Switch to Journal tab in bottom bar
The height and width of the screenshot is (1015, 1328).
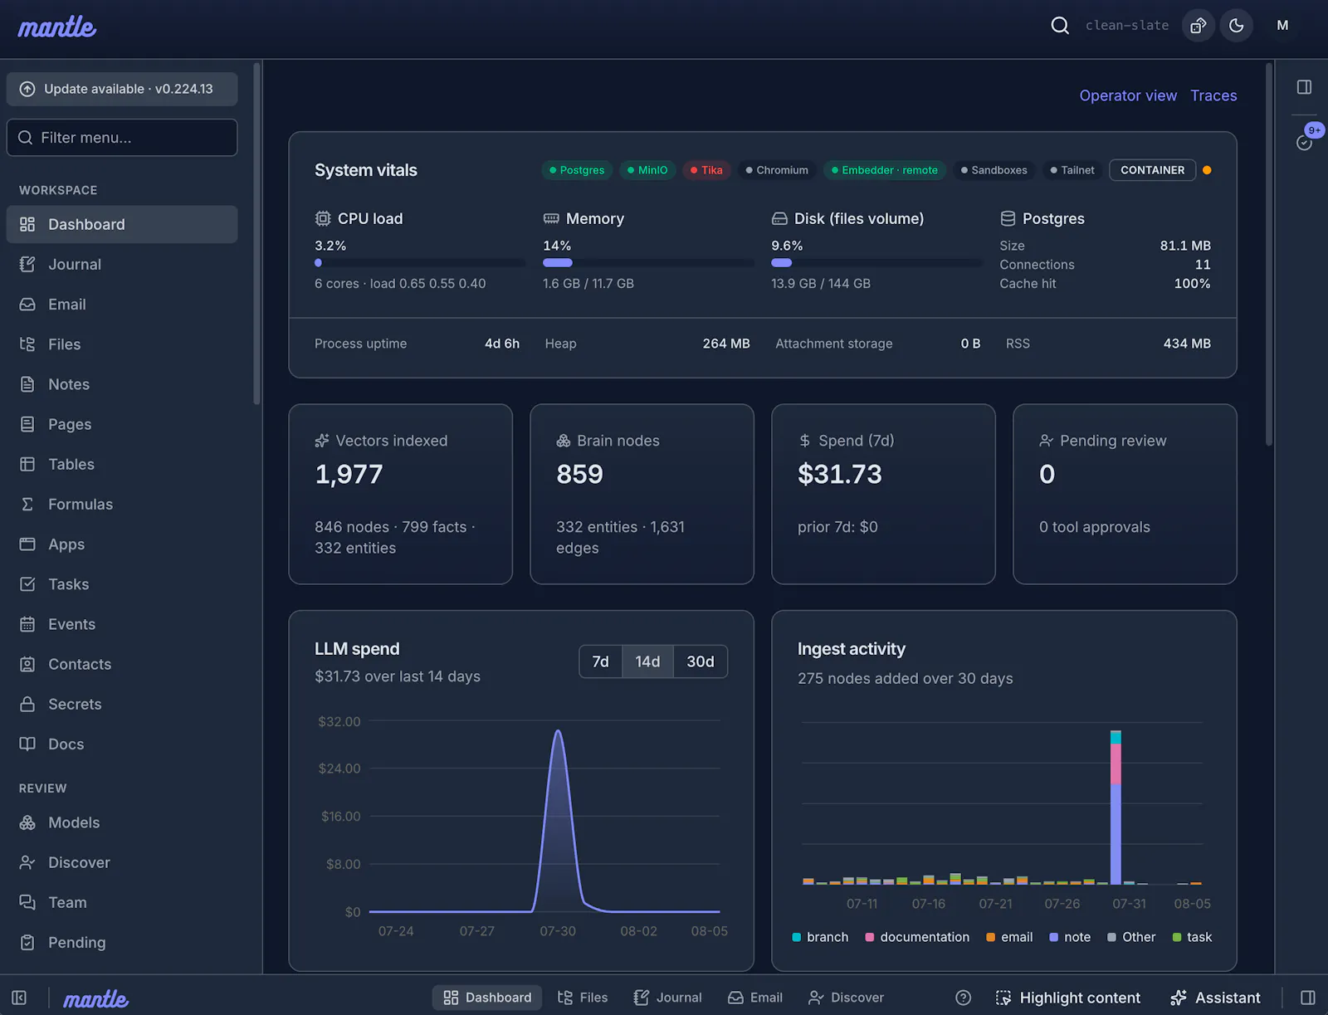pos(668,998)
